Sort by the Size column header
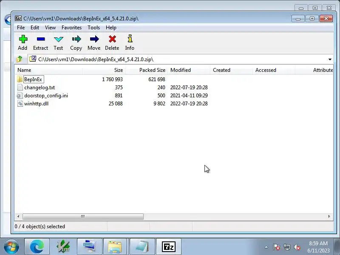 [x=104, y=70]
